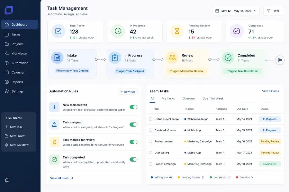Click the Completed checkmark icon in stats card
This screenshot has width=289, height=192.
tap(237, 31)
